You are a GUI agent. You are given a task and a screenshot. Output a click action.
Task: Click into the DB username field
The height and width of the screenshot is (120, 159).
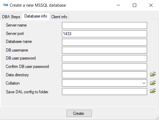click(105, 50)
